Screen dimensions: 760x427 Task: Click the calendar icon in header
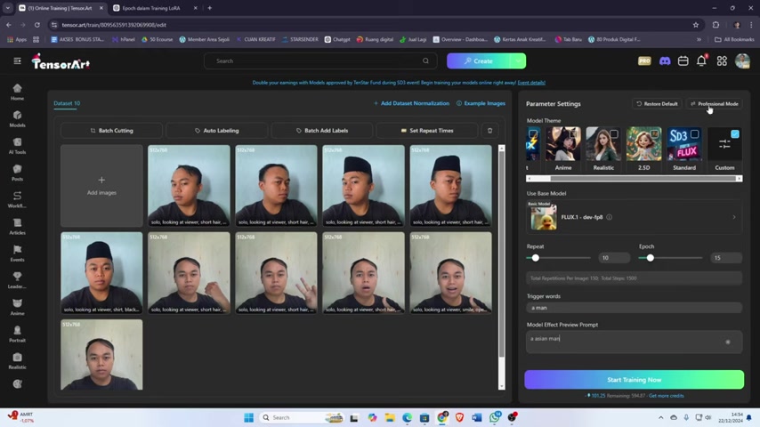(683, 60)
